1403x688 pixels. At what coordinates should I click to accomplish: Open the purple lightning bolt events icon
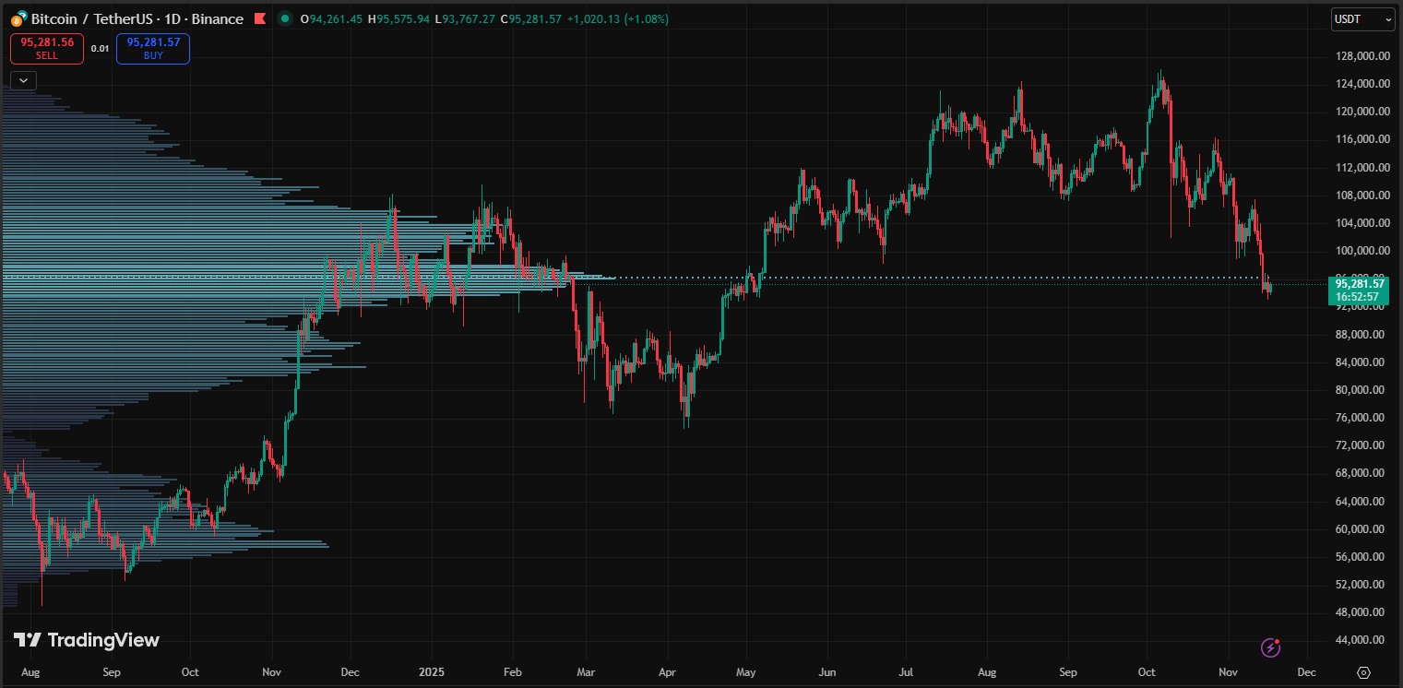(x=1271, y=647)
